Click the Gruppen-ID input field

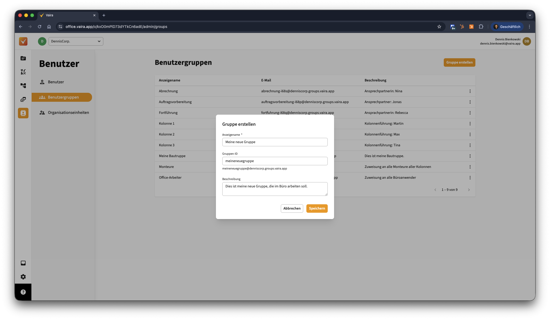(x=275, y=161)
